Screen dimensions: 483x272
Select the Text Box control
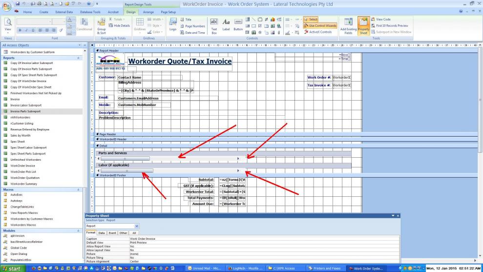pos(214,26)
